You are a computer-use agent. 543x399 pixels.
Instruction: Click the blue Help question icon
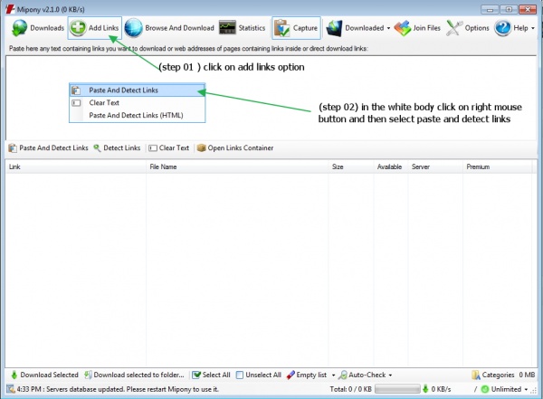point(502,28)
